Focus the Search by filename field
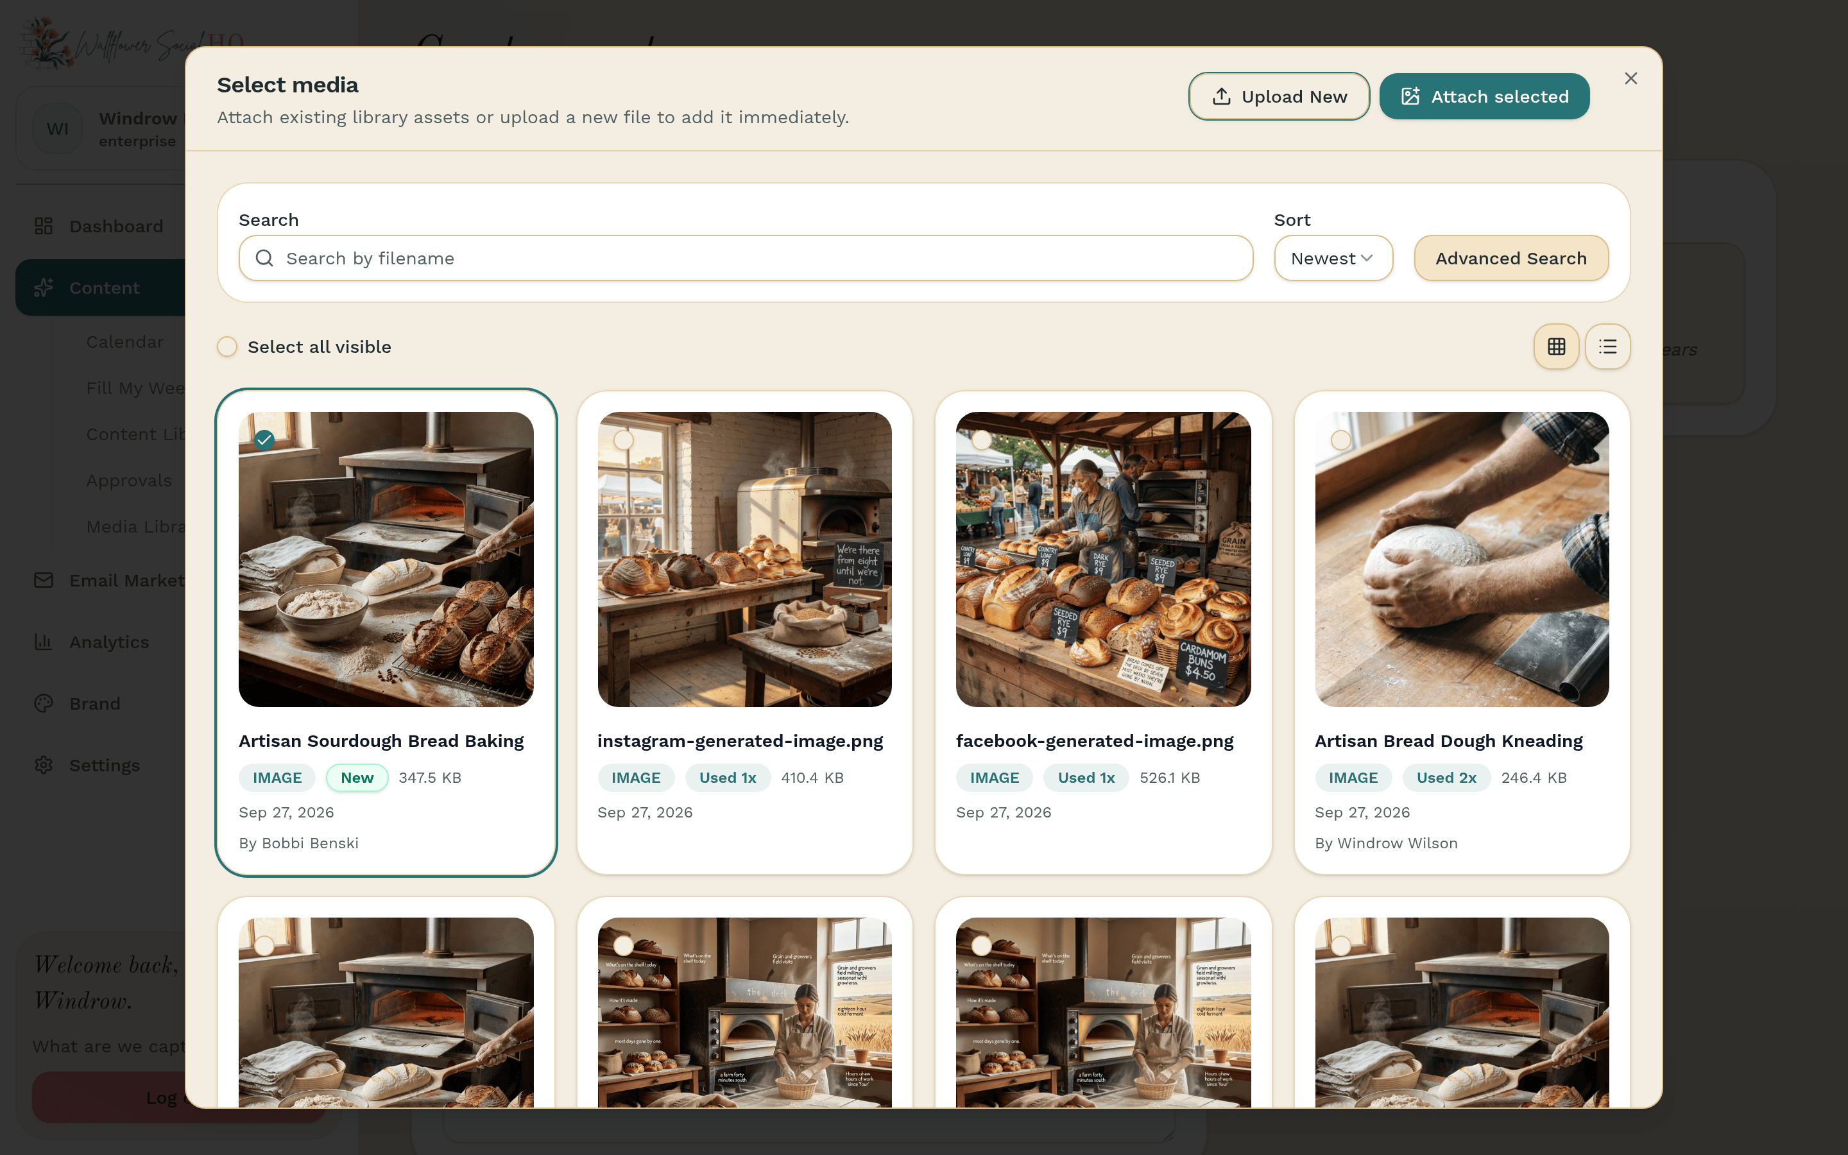Screen dimensions: 1848x1155 (746, 258)
